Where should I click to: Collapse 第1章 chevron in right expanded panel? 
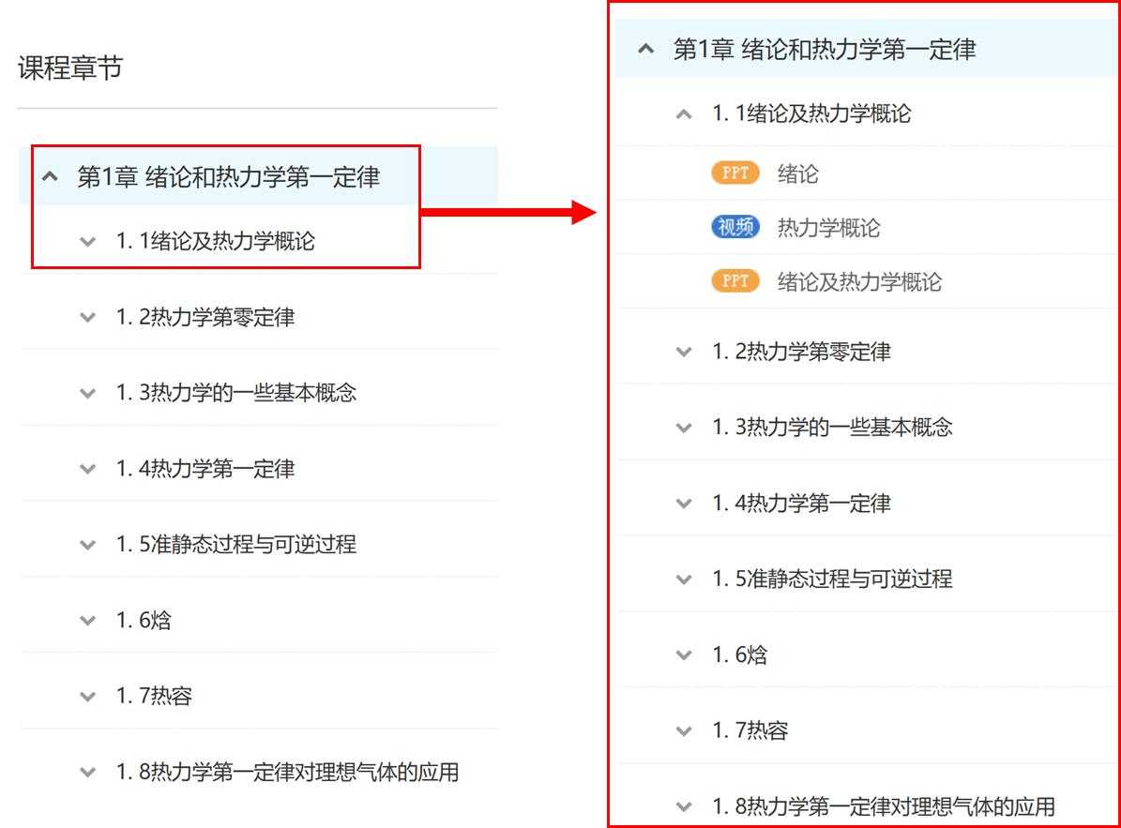(x=645, y=50)
